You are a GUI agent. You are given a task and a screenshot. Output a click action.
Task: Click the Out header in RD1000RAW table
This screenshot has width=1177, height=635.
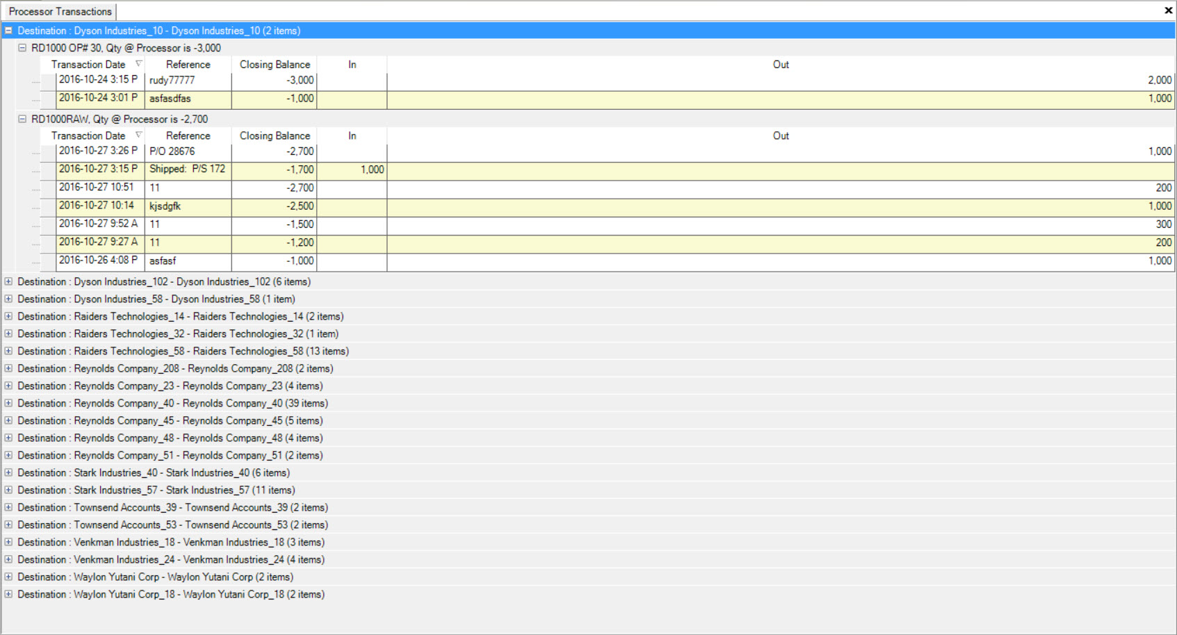tap(781, 135)
